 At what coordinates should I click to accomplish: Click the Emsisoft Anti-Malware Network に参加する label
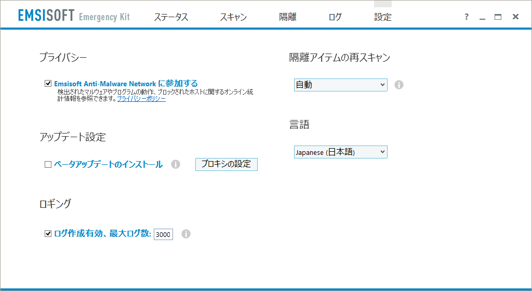[126, 84]
